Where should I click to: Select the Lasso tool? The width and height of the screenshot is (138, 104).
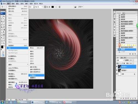click(x=2, y=19)
